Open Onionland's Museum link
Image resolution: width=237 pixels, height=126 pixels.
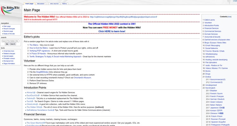coord(82,77)
